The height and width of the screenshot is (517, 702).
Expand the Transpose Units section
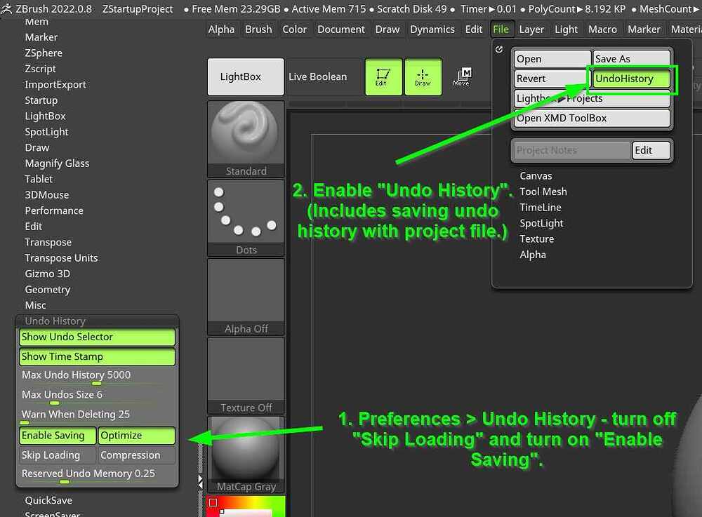pos(61,258)
